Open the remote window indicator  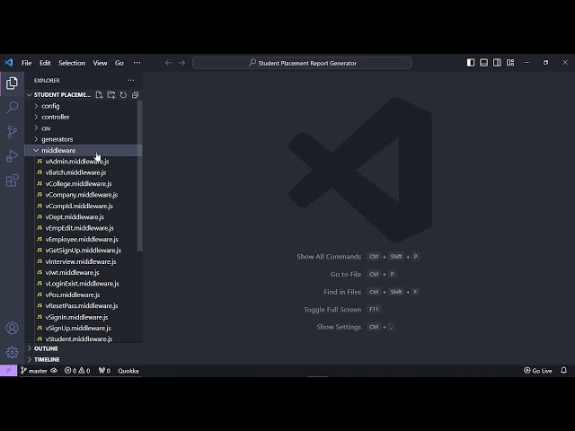tap(8, 371)
